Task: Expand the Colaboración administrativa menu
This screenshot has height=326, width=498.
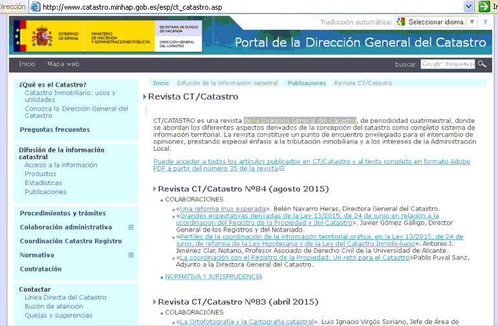Action: pyautogui.click(x=131, y=228)
